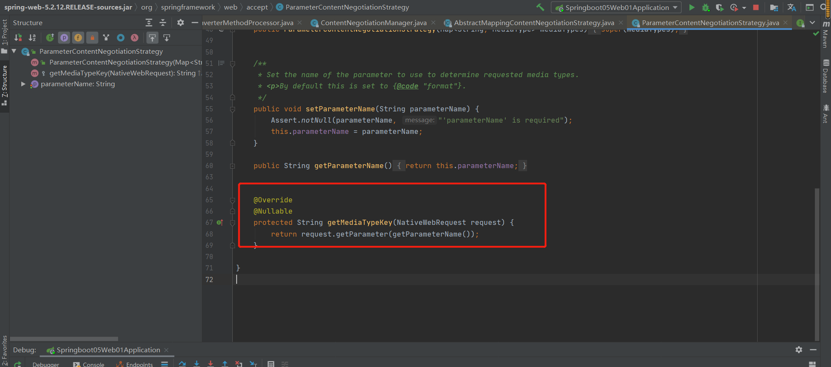Toggle Show Non-Public members lock filter
The height and width of the screenshot is (367, 831).
(92, 38)
